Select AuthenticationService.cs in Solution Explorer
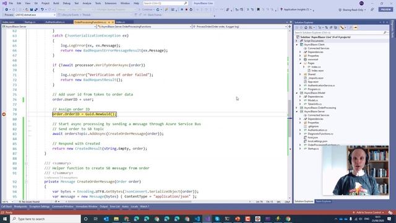 (x=321, y=85)
